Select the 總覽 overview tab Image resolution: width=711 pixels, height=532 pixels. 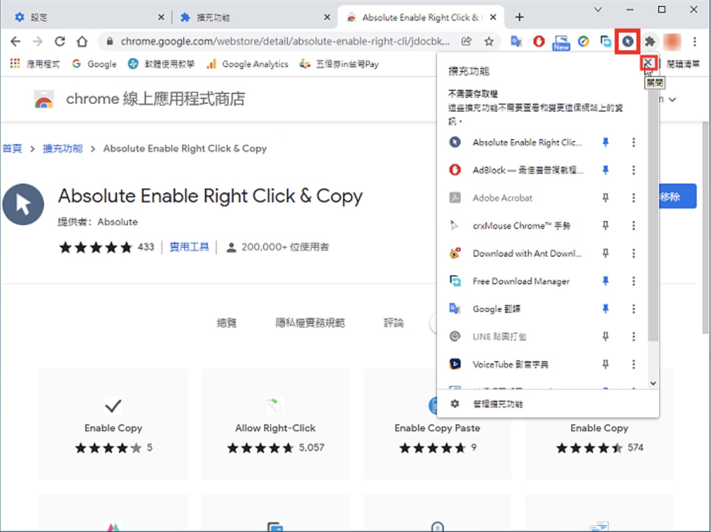(x=227, y=323)
